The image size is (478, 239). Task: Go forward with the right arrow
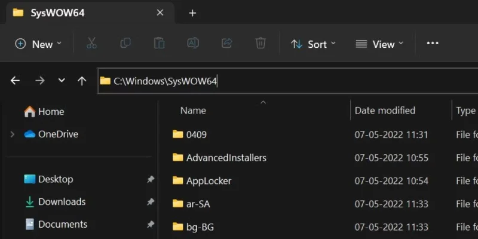(40, 81)
